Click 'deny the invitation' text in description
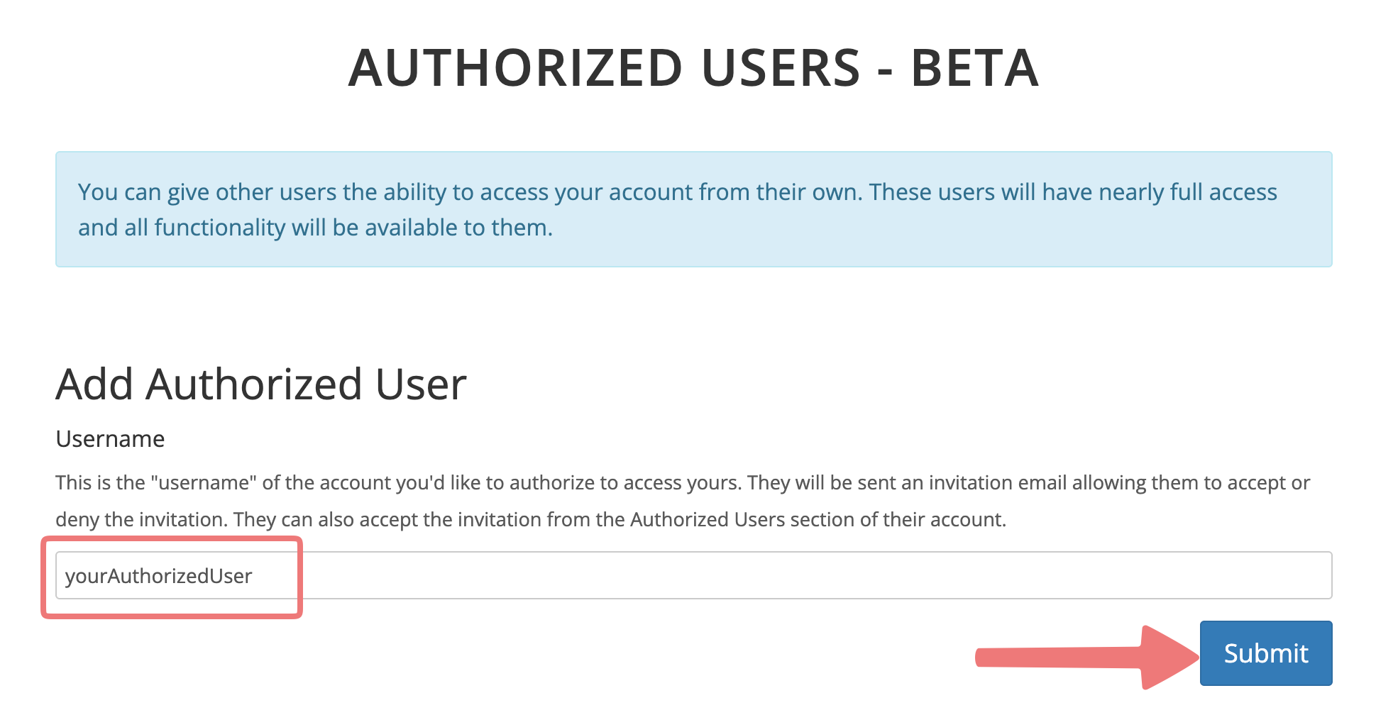Screen dimensions: 1398x715 coord(141,520)
